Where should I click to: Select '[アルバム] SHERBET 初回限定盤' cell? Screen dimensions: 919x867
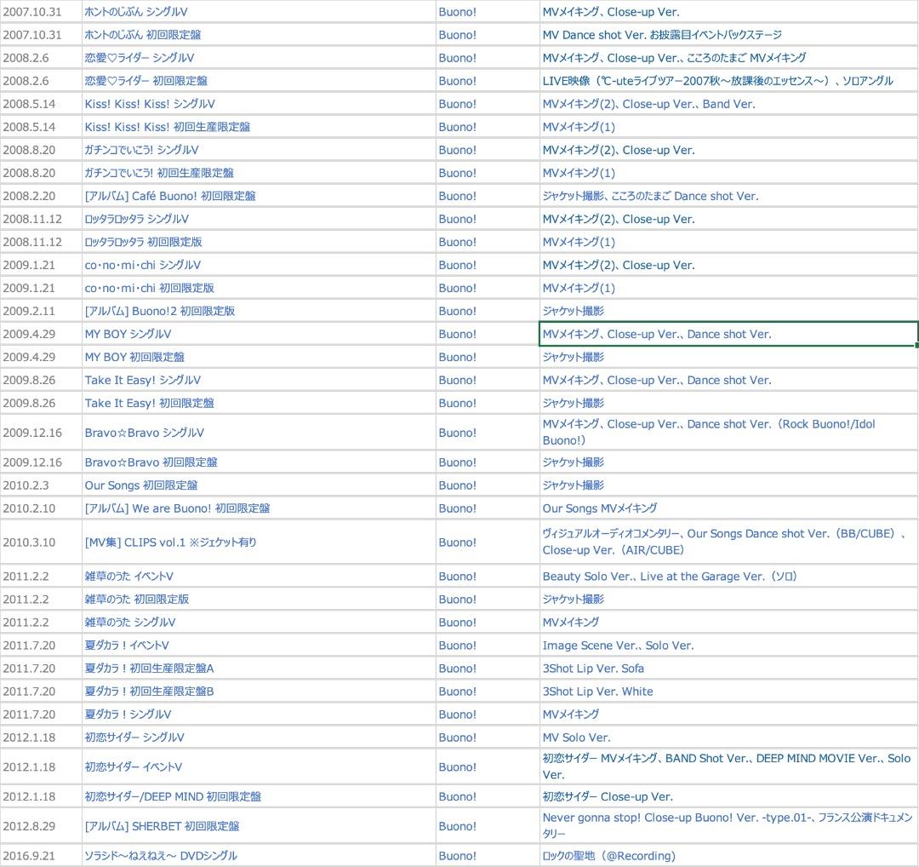point(259,826)
